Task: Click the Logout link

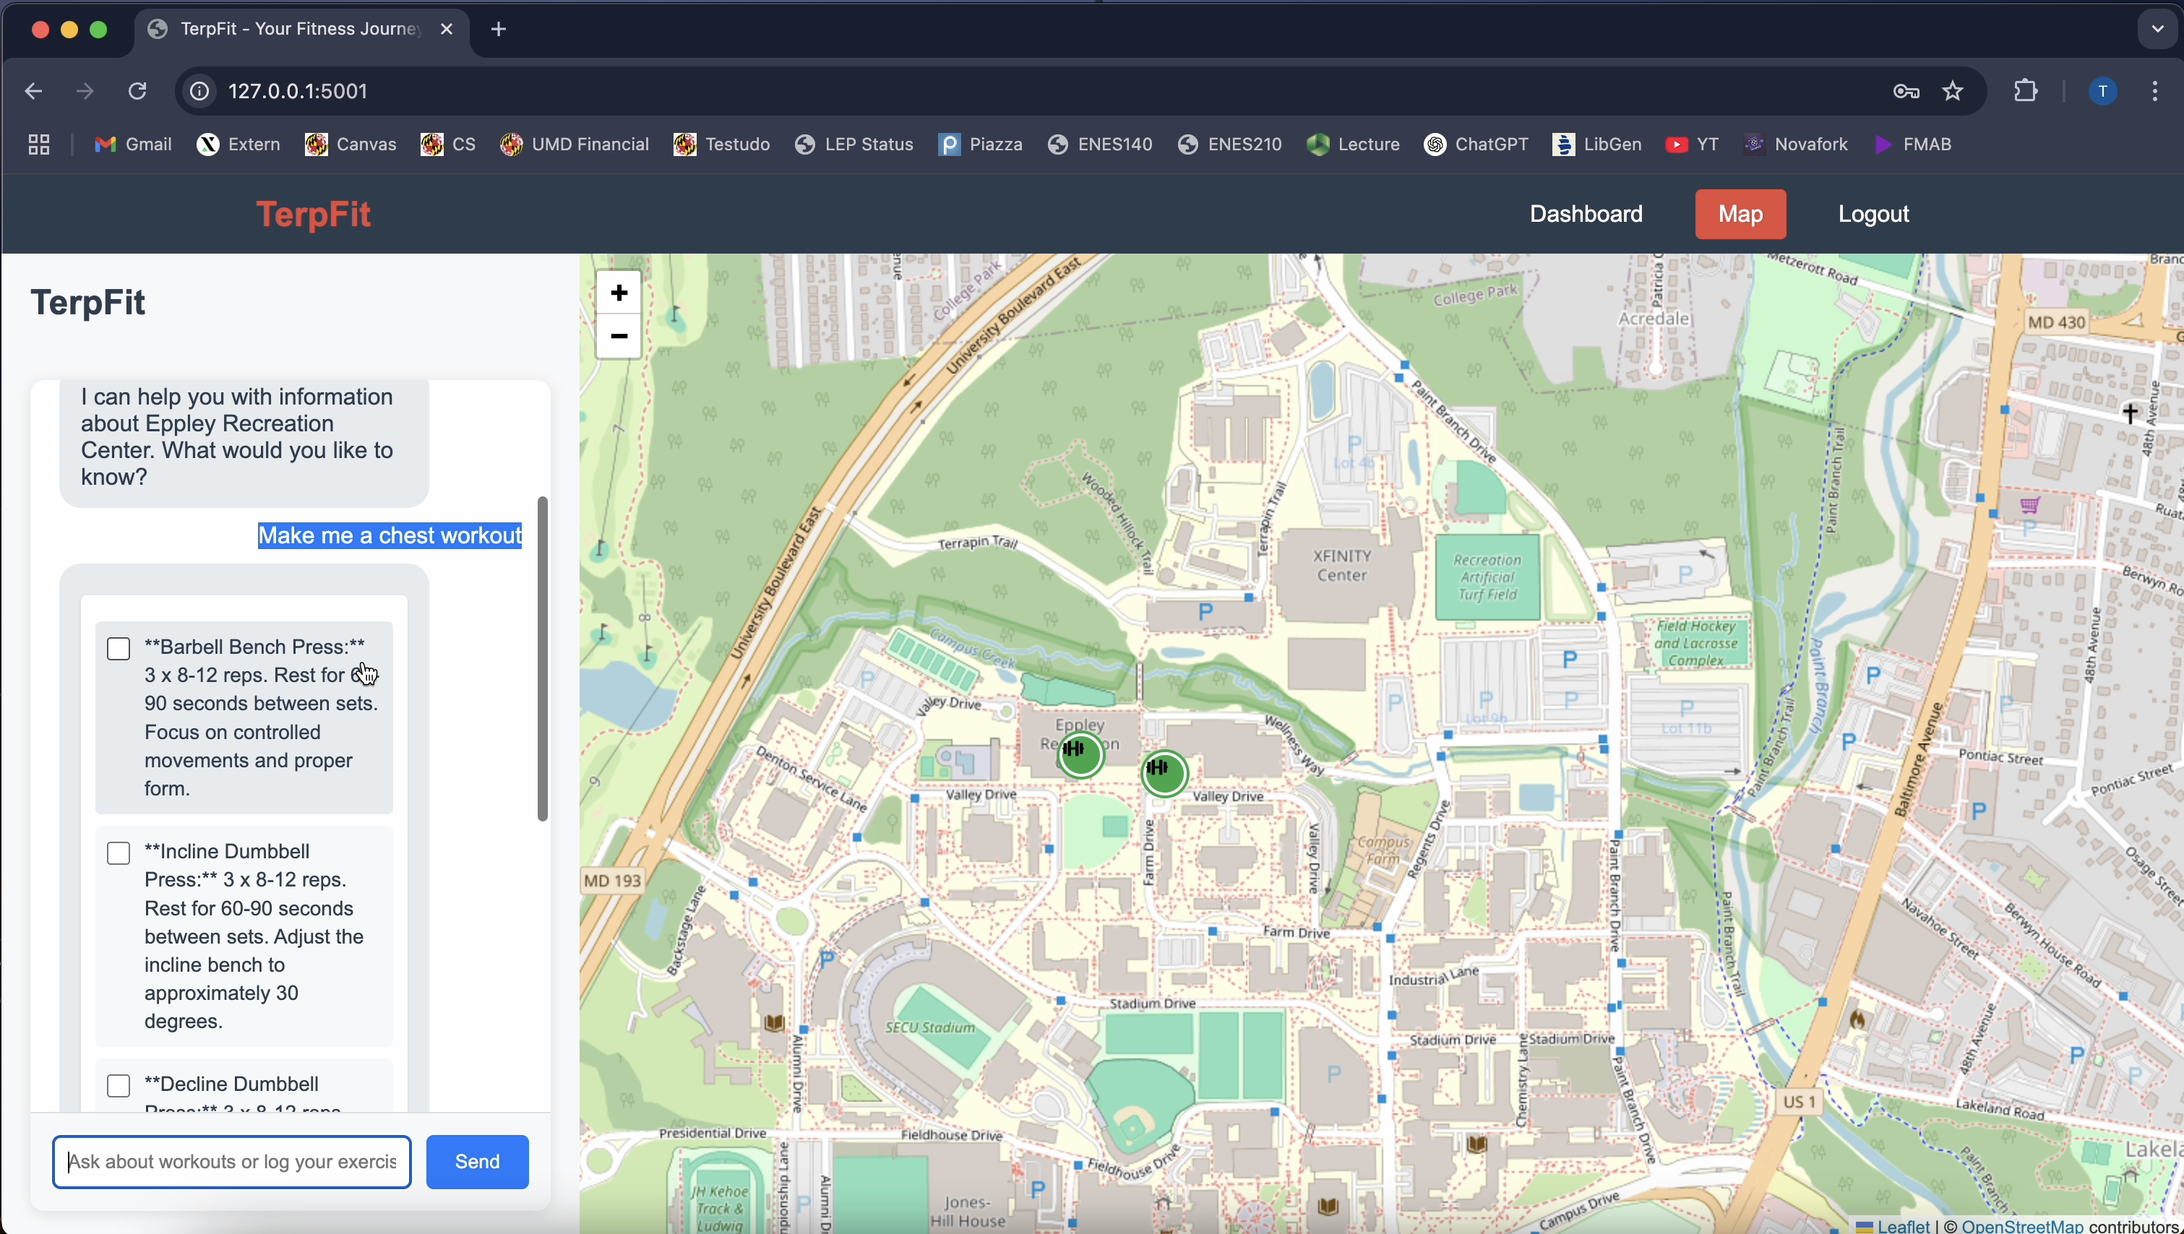Action: pos(1873,215)
